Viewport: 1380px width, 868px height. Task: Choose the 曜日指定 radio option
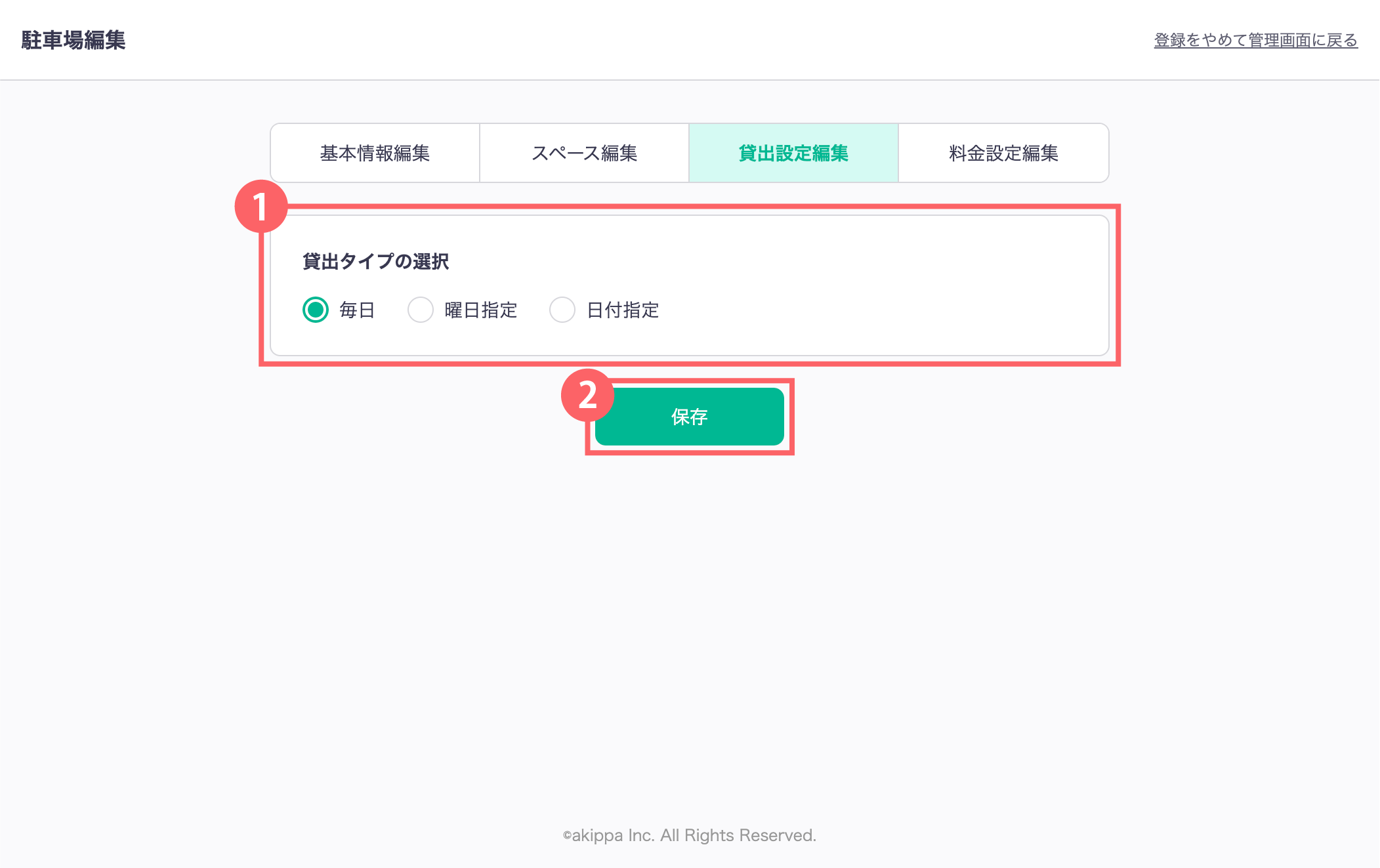click(x=421, y=310)
